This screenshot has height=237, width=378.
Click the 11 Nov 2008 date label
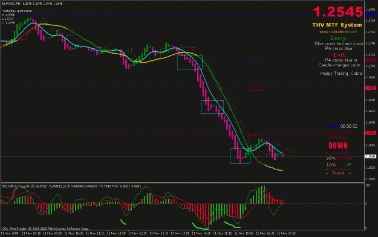10,233
